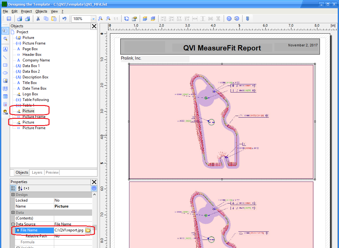Save the template with the floppy disk icon

tap(9, 19)
